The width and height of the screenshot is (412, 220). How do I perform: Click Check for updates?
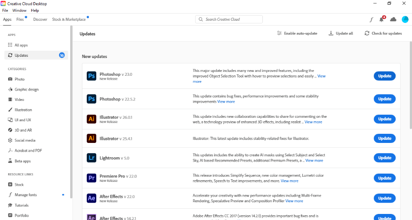pos(383,33)
